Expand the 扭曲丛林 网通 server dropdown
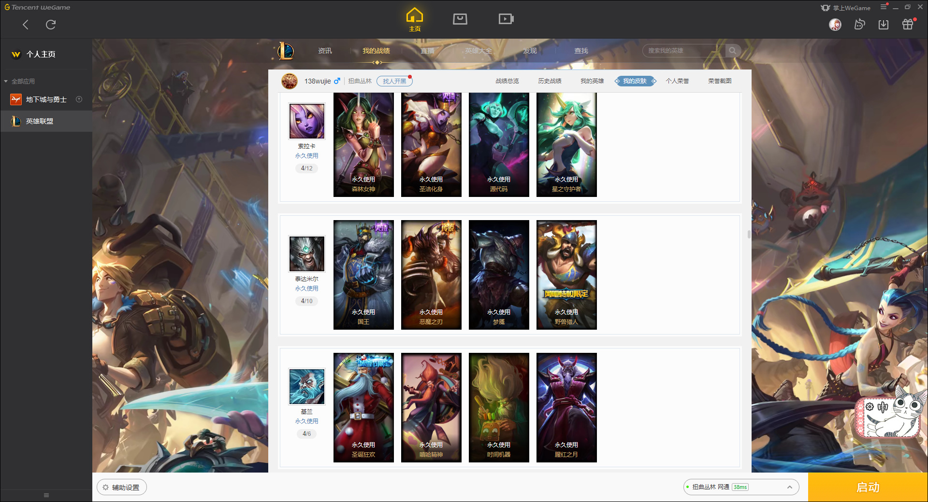Screen dimensions: 928x502 (x=741, y=487)
